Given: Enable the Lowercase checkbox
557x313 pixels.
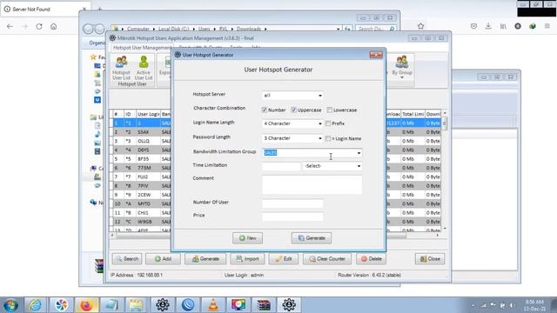Looking at the screenshot, I should [330, 110].
